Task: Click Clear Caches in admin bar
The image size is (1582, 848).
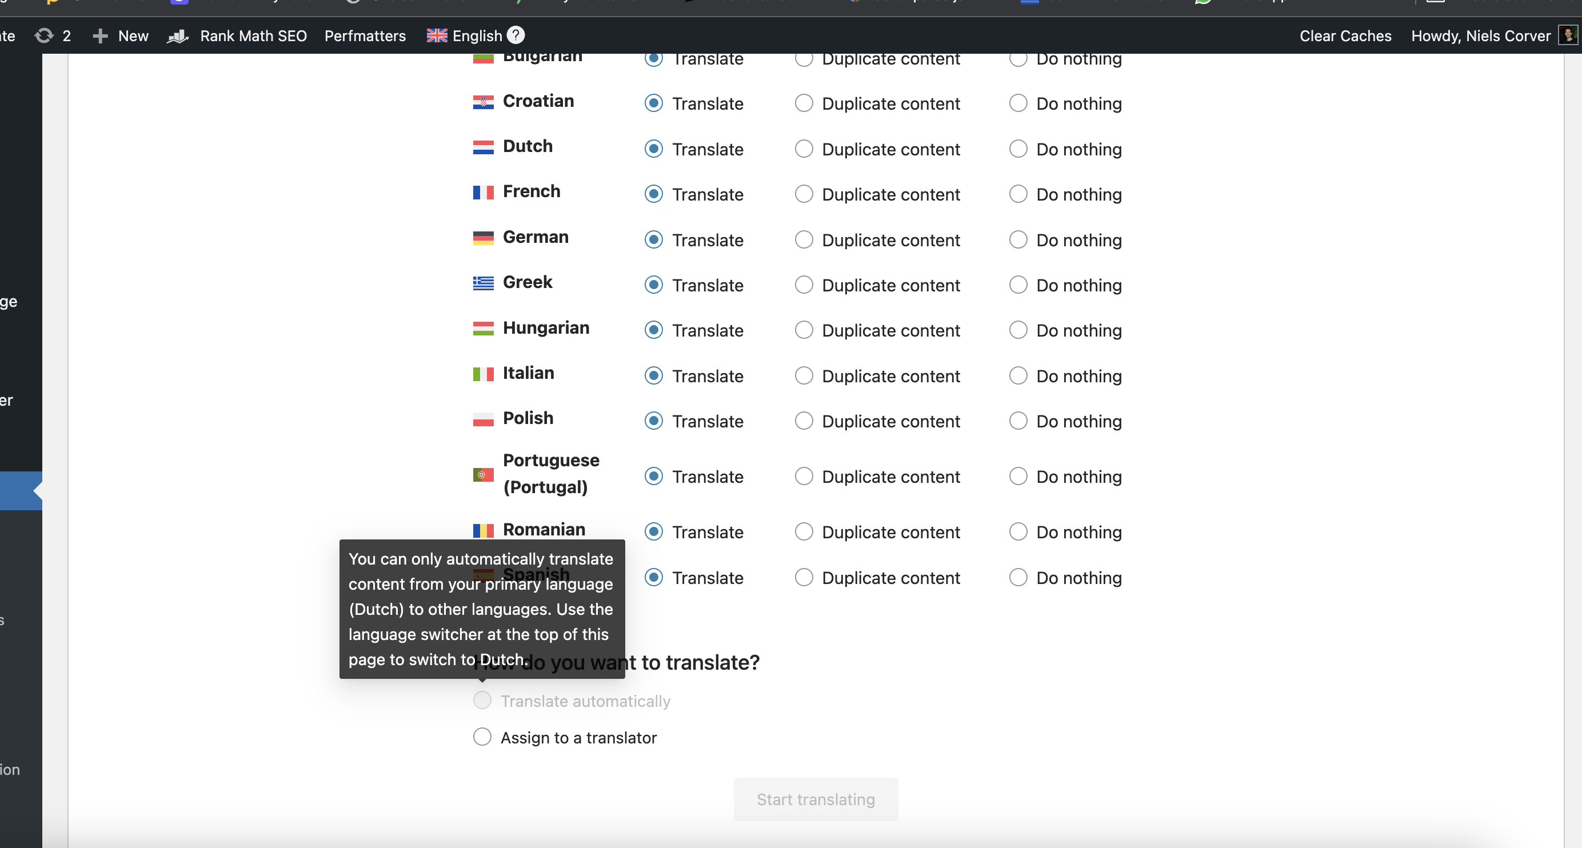Action: pyautogui.click(x=1345, y=35)
